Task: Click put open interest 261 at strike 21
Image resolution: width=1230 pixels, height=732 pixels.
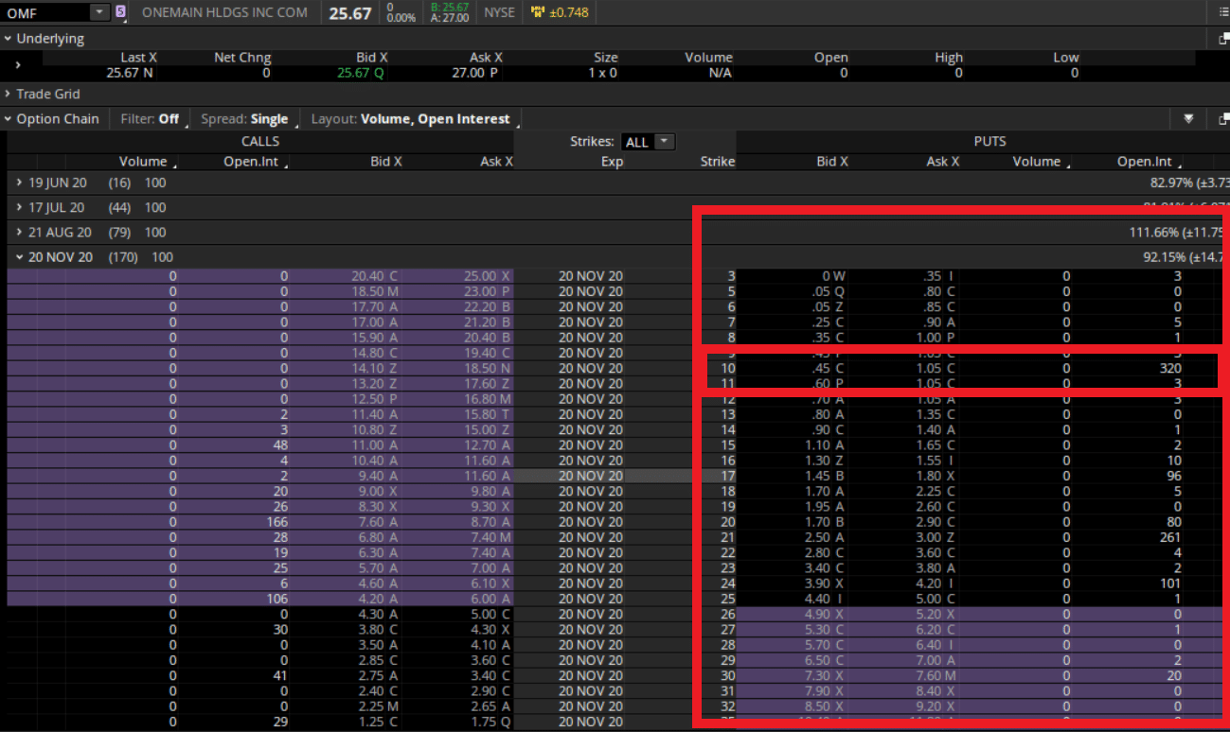Action: (x=1169, y=537)
